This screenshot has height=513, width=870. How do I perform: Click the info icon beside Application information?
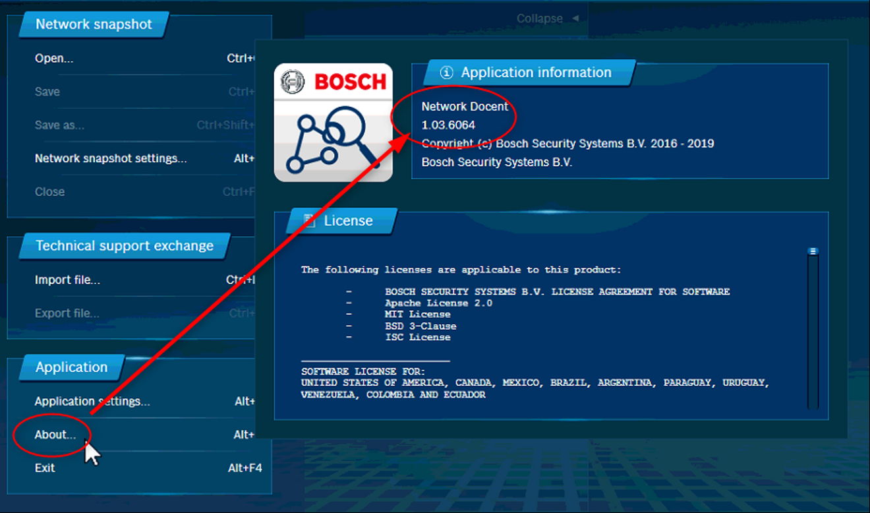click(x=447, y=73)
